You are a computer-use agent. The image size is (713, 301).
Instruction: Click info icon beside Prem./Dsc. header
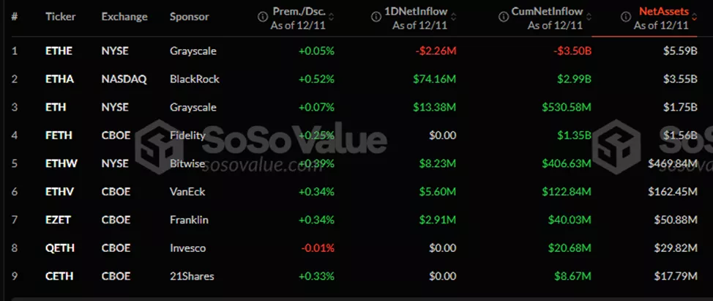click(263, 16)
